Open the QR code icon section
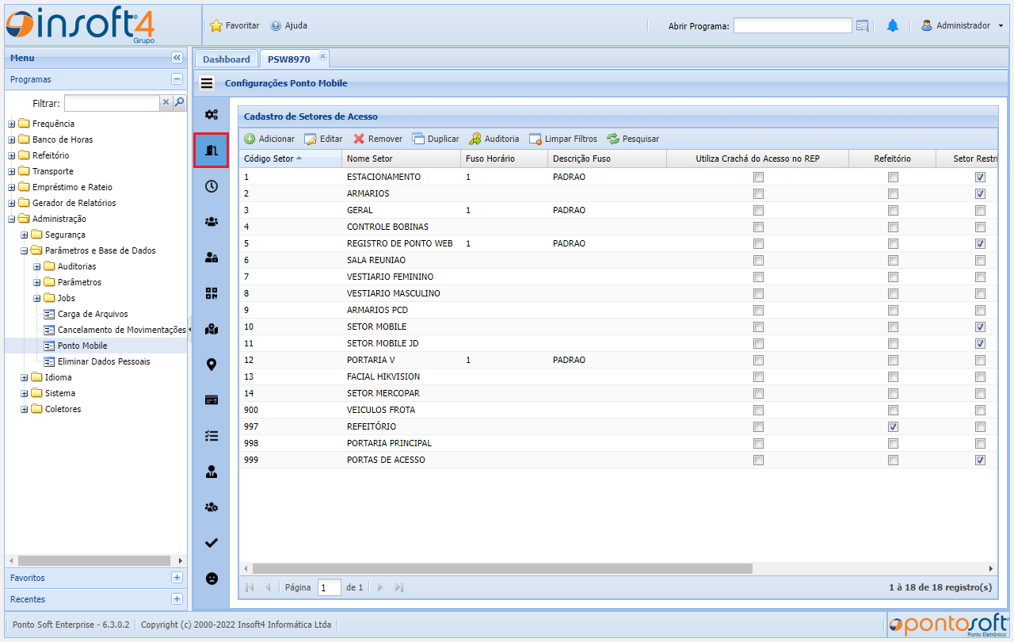 212,293
